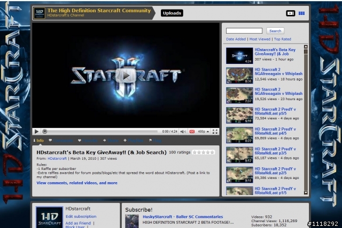Screen dimensions: 342x228
Task: Click The High Definition Starcraft Community title
Action: tap(99, 11)
